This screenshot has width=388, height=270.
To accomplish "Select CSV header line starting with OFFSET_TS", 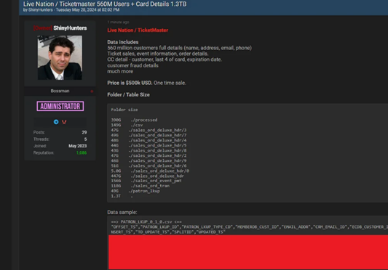I will 250,226.
